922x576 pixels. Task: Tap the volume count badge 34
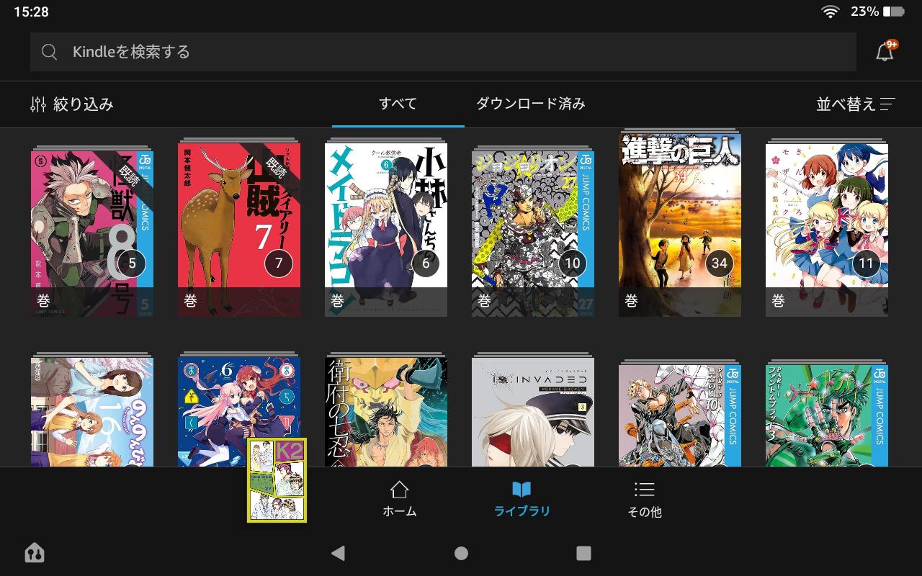coord(719,264)
